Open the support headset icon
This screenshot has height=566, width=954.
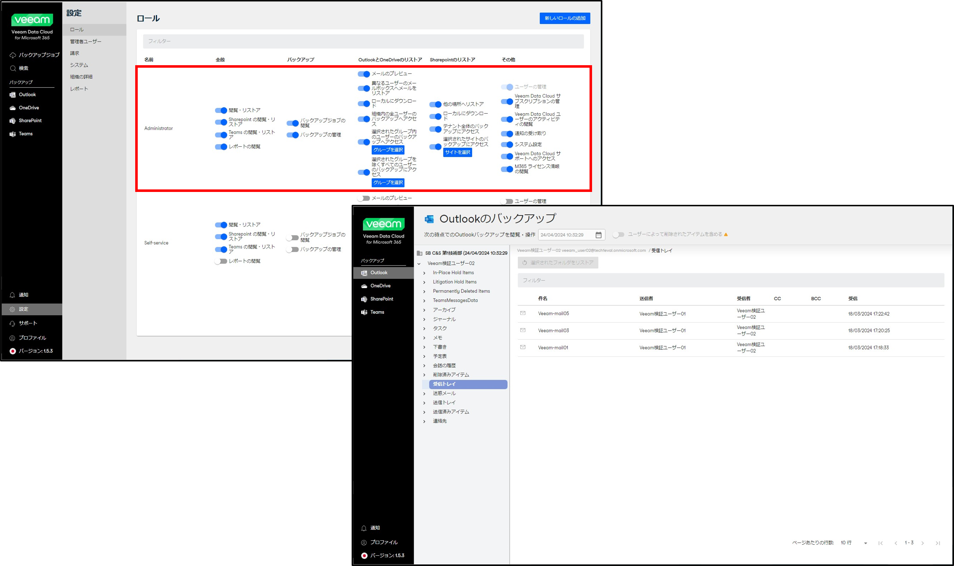coord(13,323)
